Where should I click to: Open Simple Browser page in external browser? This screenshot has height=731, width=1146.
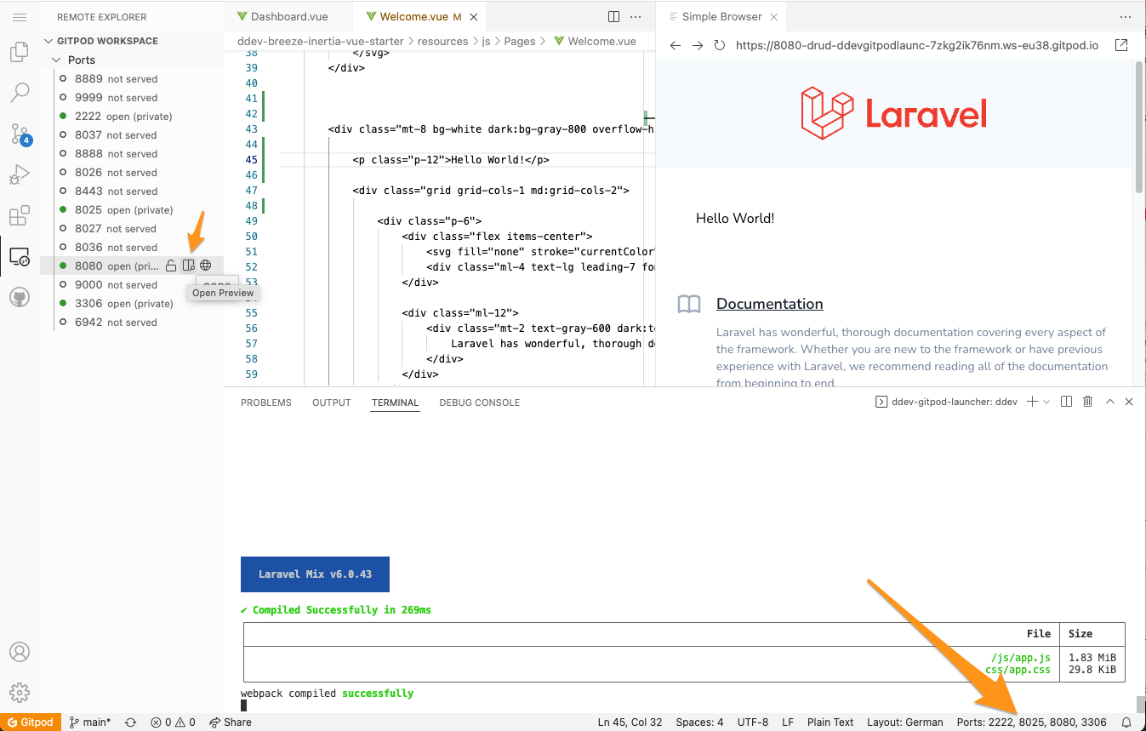pyautogui.click(x=1121, y=45)
